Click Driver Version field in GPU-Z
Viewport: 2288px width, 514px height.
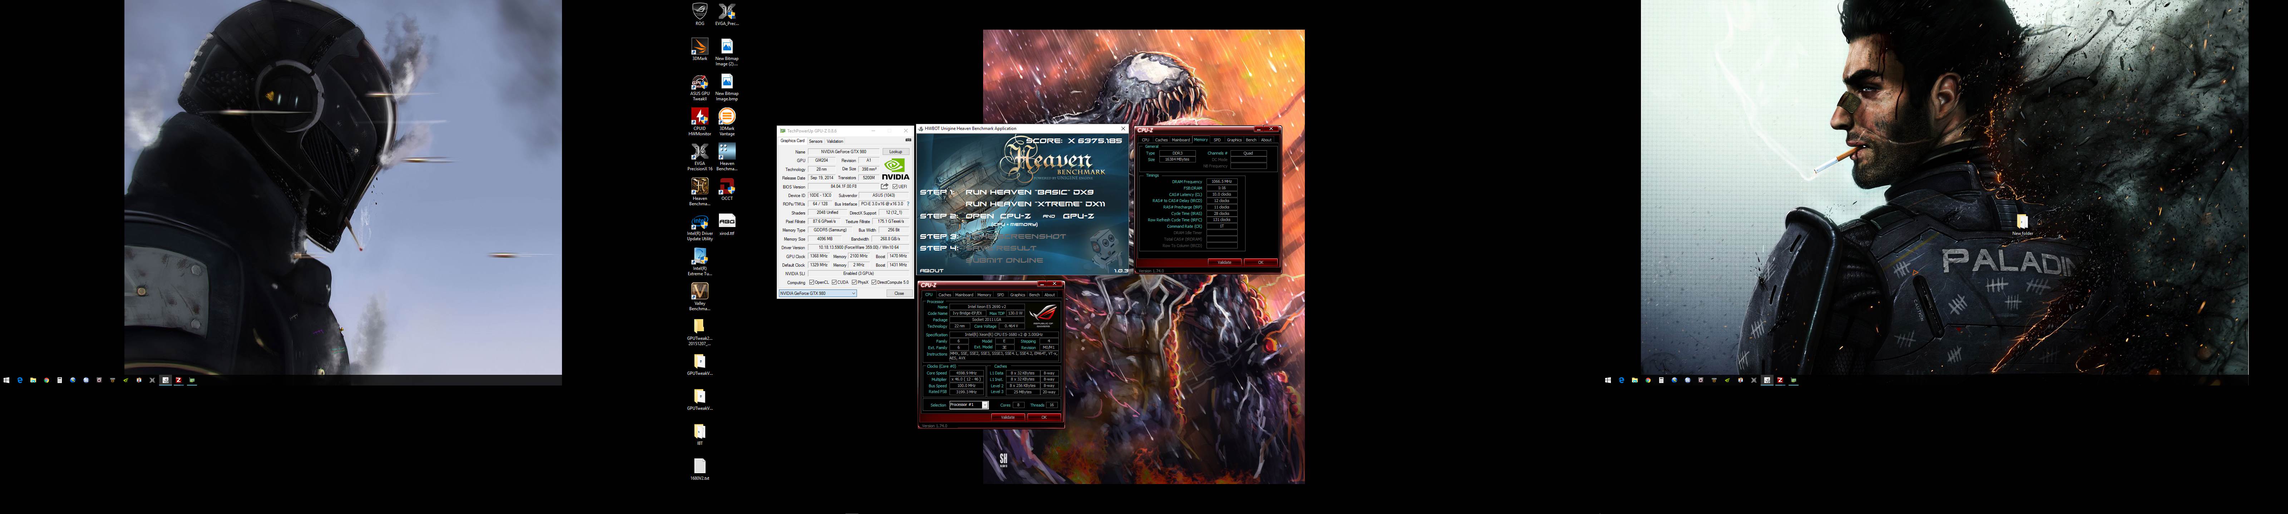coord(859,247)
